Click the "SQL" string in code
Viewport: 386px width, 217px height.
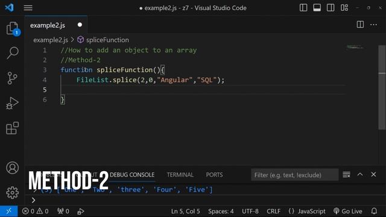[207, 80]
